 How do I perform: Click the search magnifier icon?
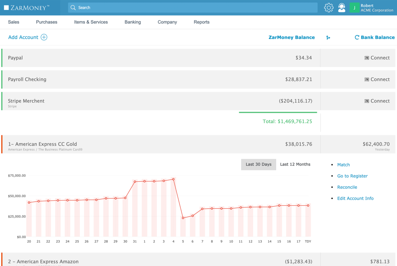pos(73,8)
